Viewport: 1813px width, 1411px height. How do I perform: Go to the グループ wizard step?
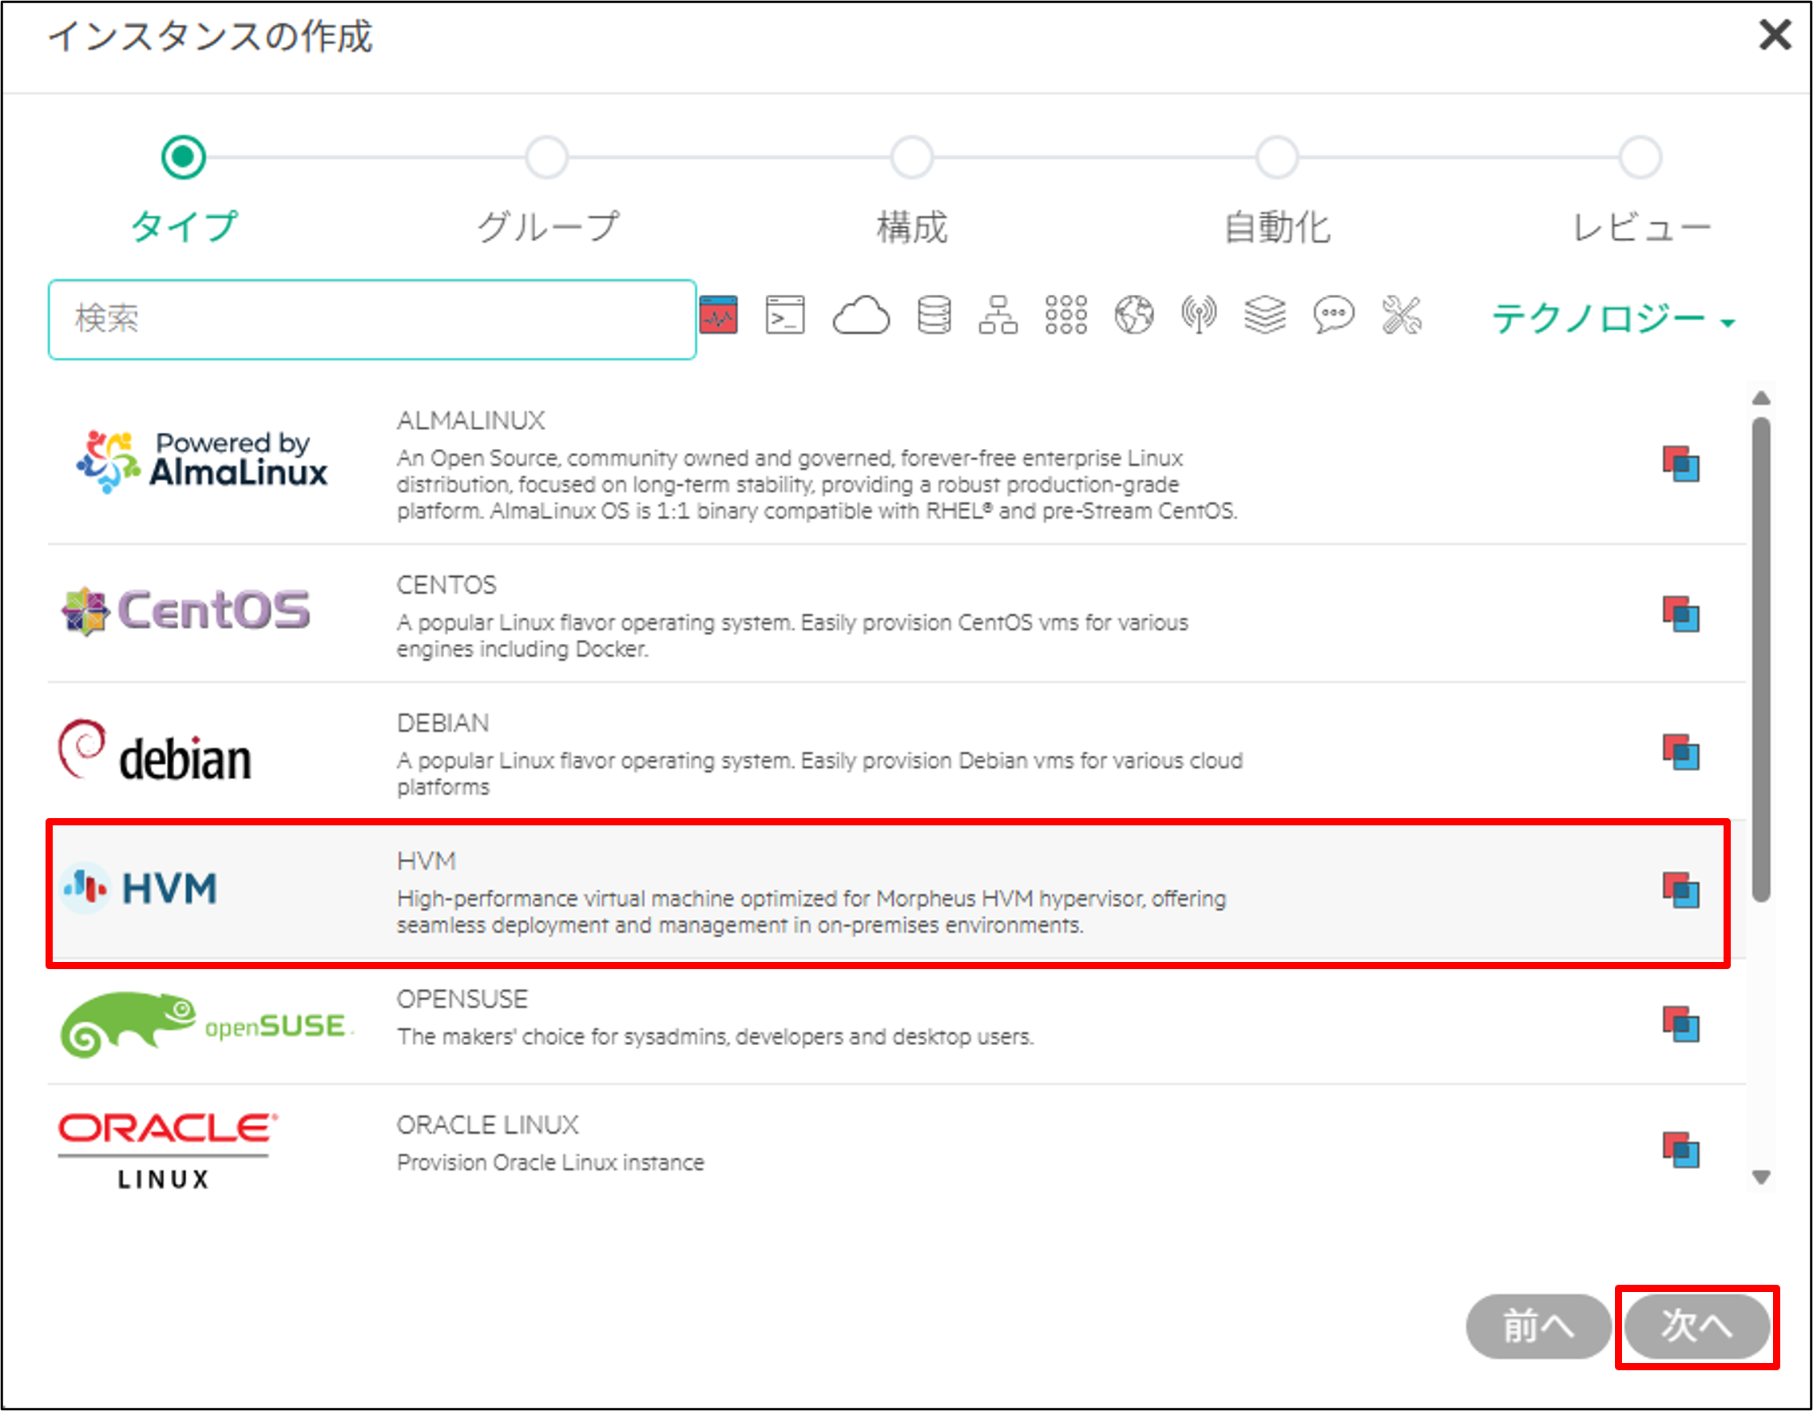tap(548, 228)
